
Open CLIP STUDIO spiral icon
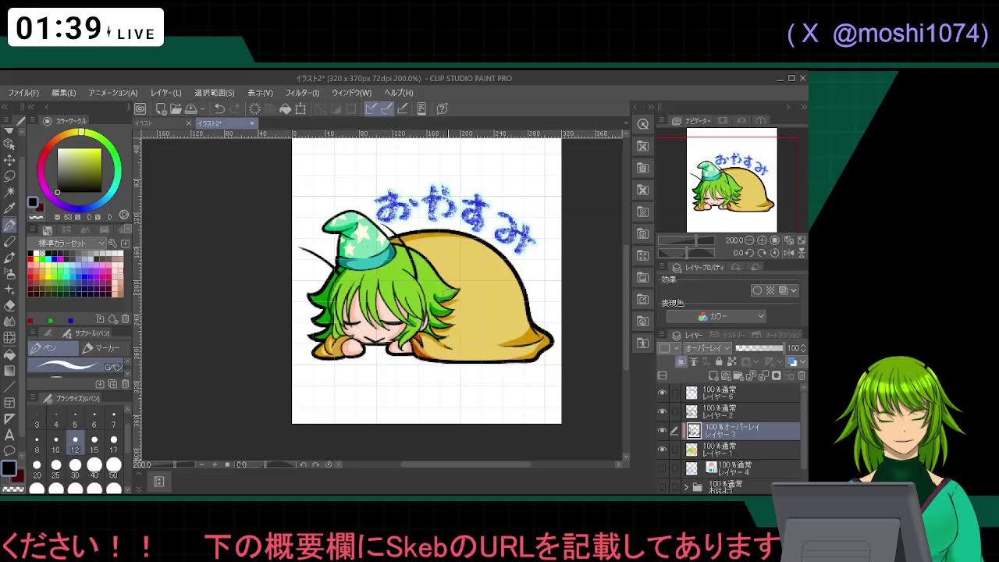[x=140, y=108]
